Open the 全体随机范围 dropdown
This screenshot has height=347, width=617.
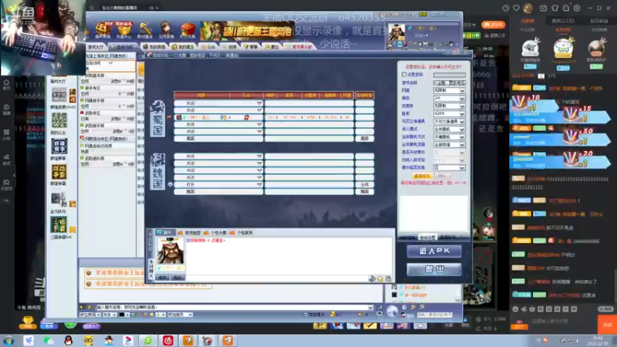tap(450, 144)
